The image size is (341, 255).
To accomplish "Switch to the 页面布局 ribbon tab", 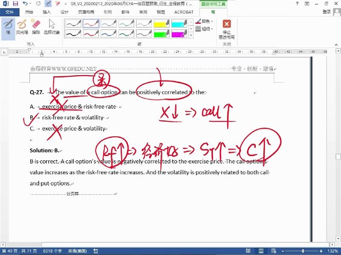I will pyautogui.click(x=84, y=12).
